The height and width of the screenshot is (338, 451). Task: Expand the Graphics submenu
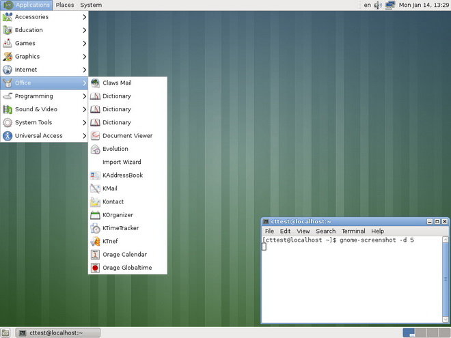44,56
